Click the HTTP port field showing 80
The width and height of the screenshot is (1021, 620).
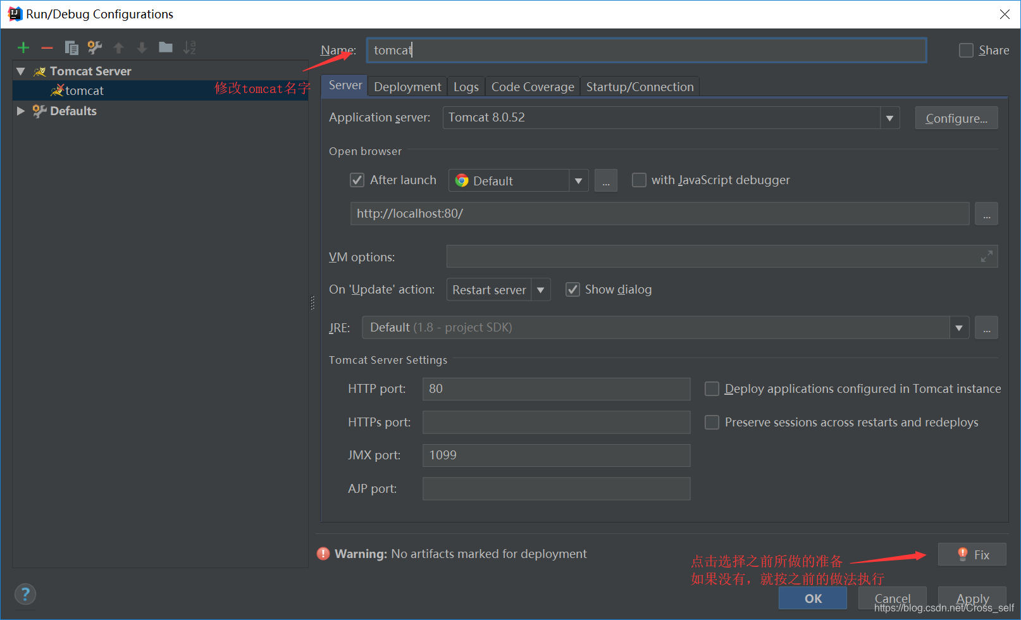pyautogui.click(x=556, y=389)
